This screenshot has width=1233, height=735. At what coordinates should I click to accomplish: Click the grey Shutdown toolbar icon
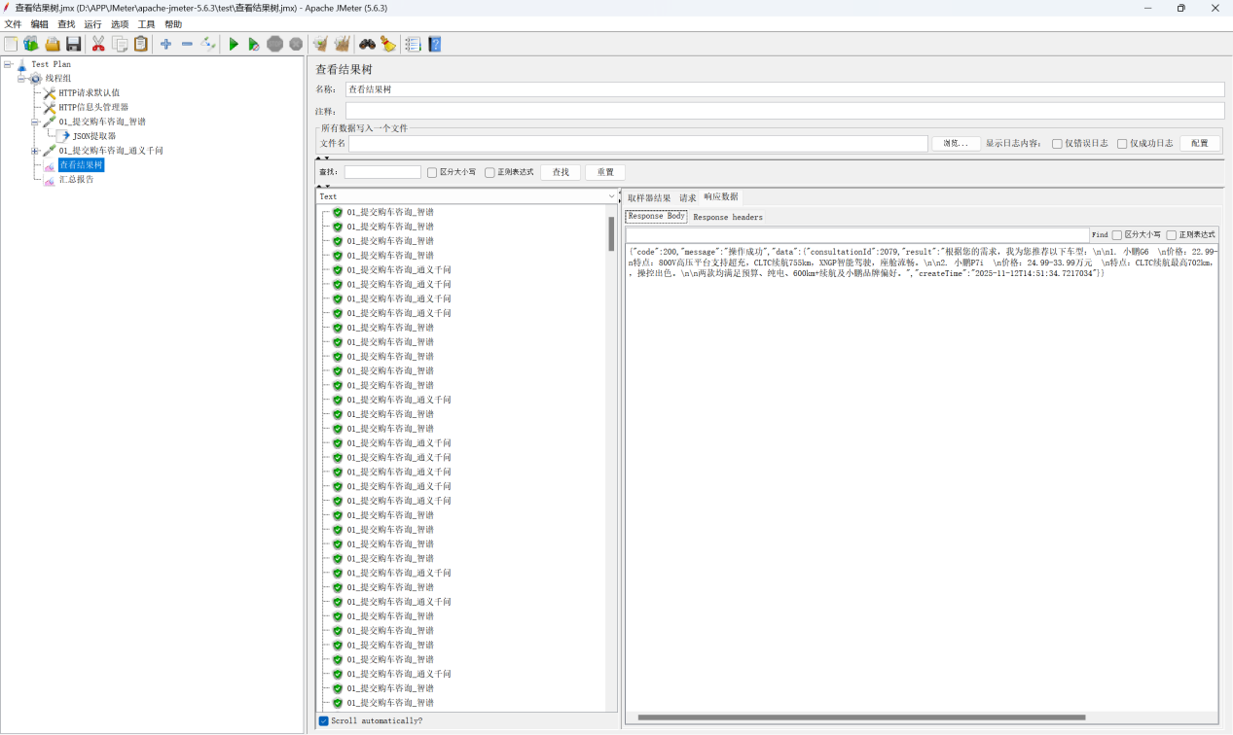pos(296,44)
